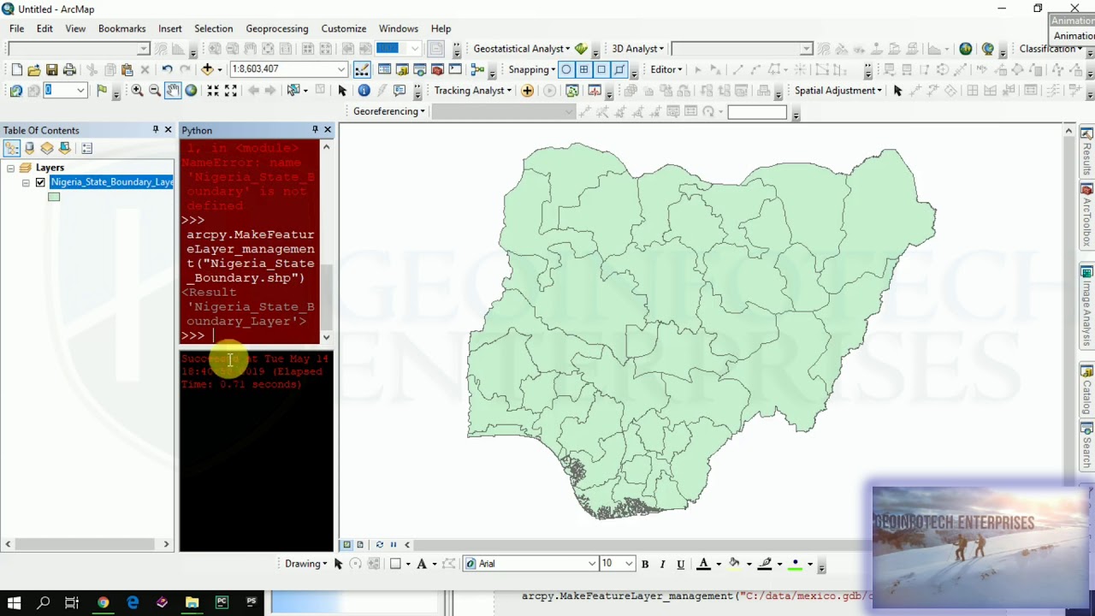This screenshot has height=616, width=1095.
Task: Open the 3D Analyst dropdown menu
Action: 637,49
